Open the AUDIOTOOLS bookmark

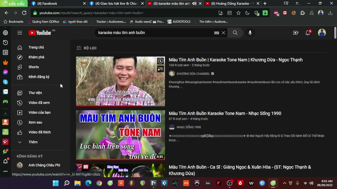[x=179, y=22]
